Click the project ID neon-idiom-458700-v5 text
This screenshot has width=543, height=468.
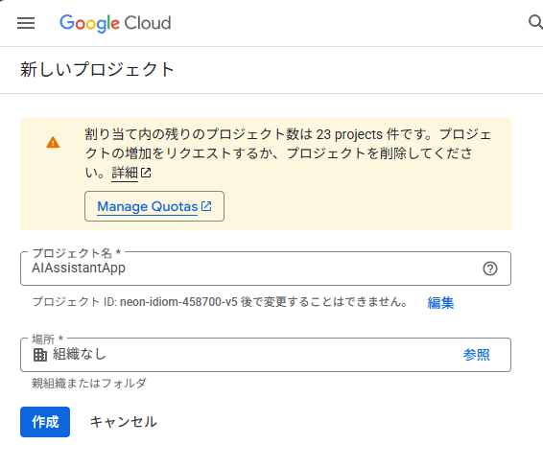[178, 302]
